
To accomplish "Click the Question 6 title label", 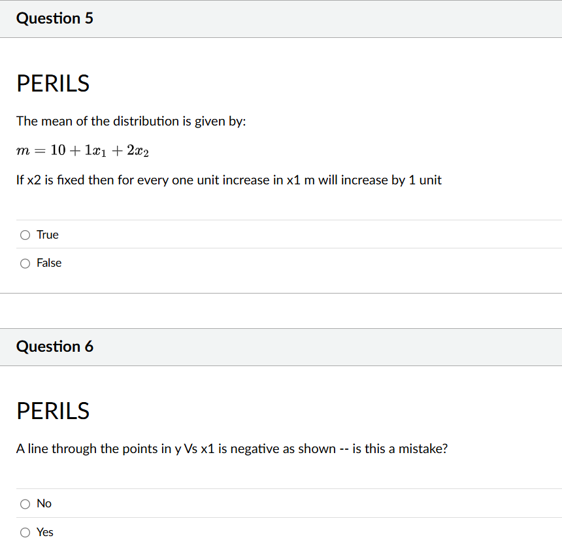I will (54, 347).
